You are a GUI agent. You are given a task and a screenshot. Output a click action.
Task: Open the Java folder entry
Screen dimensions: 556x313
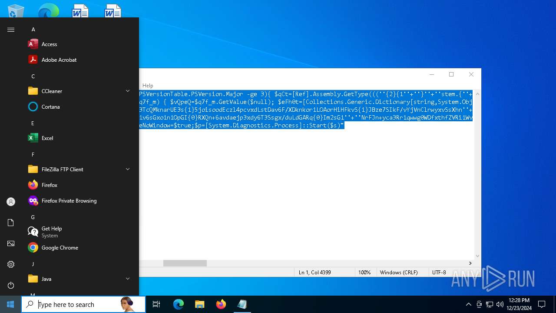tap(80, 279)
